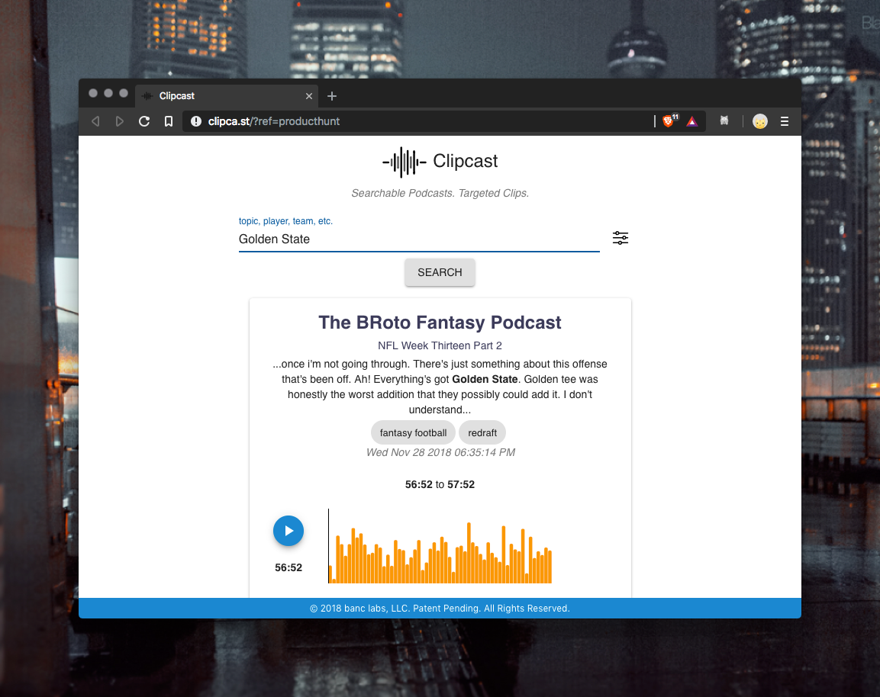Open the search filter settings icon
880x697 pixels.
[x=621, y=238]
